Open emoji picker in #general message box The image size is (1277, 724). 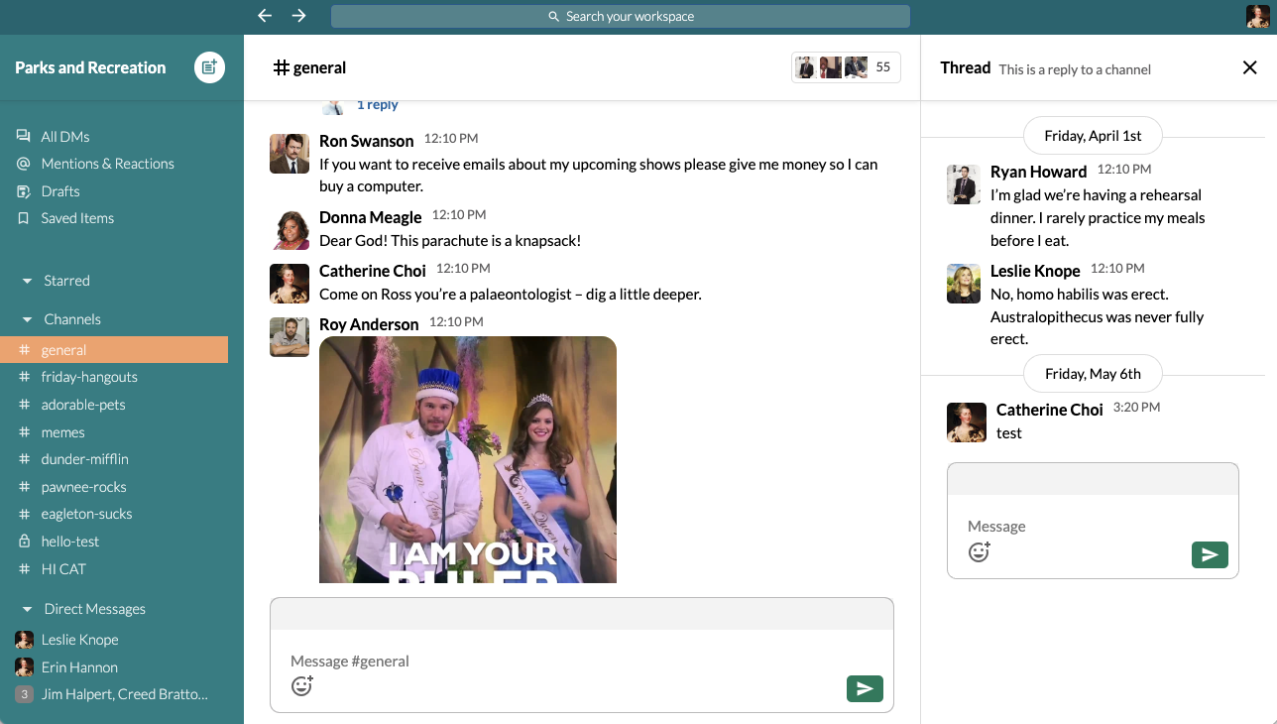tap(302, 686)
